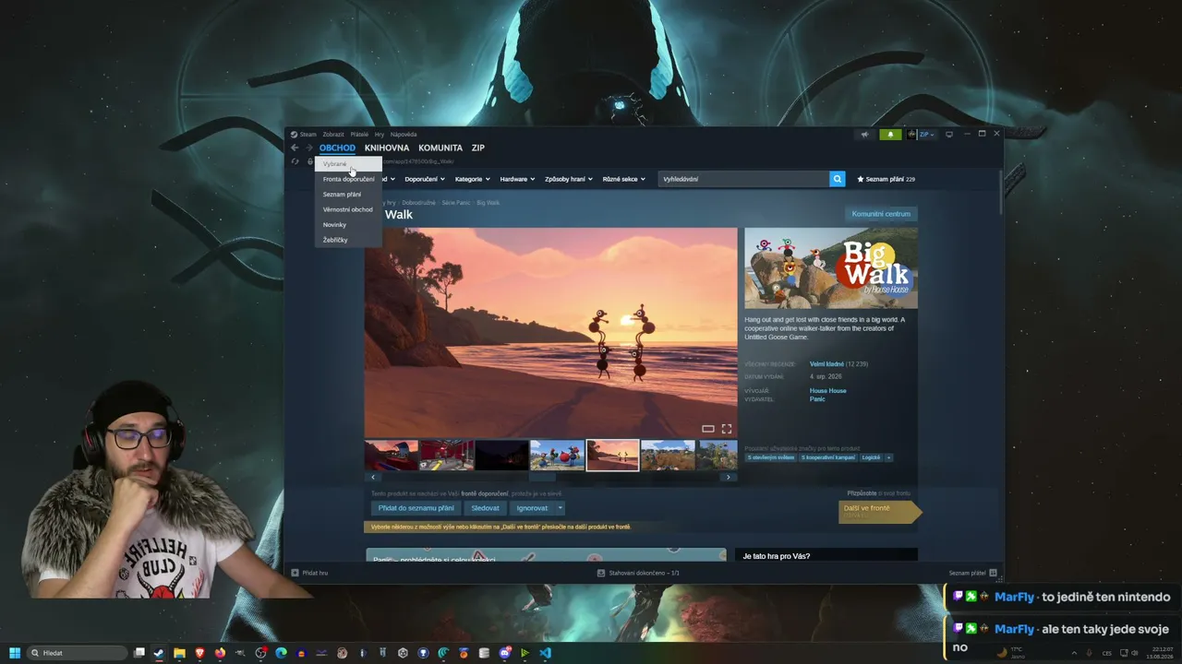Click the Windows Start button
Viewport: 1182px width, 664px height.
(15, 653)
